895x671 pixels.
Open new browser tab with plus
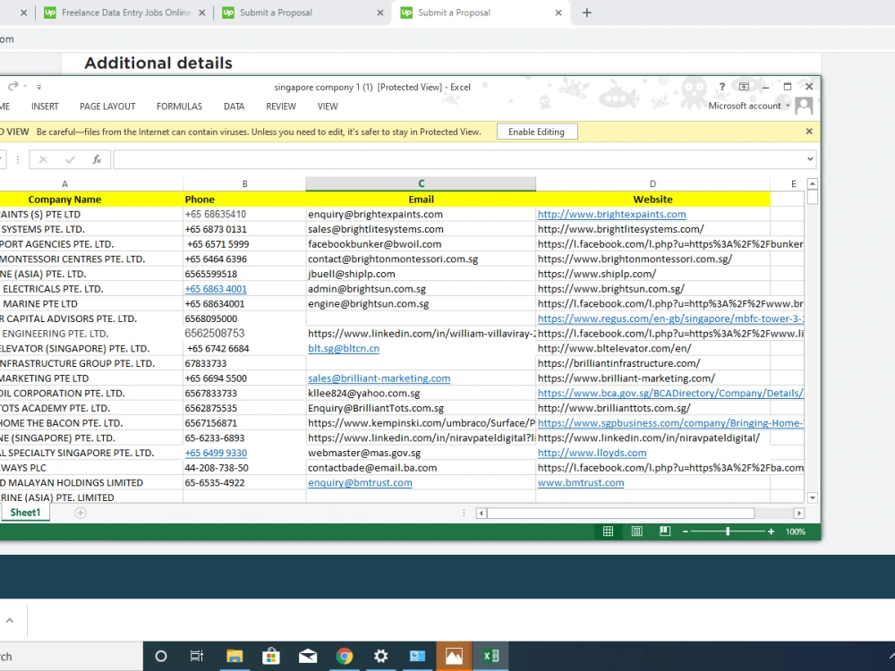(587, 13)
